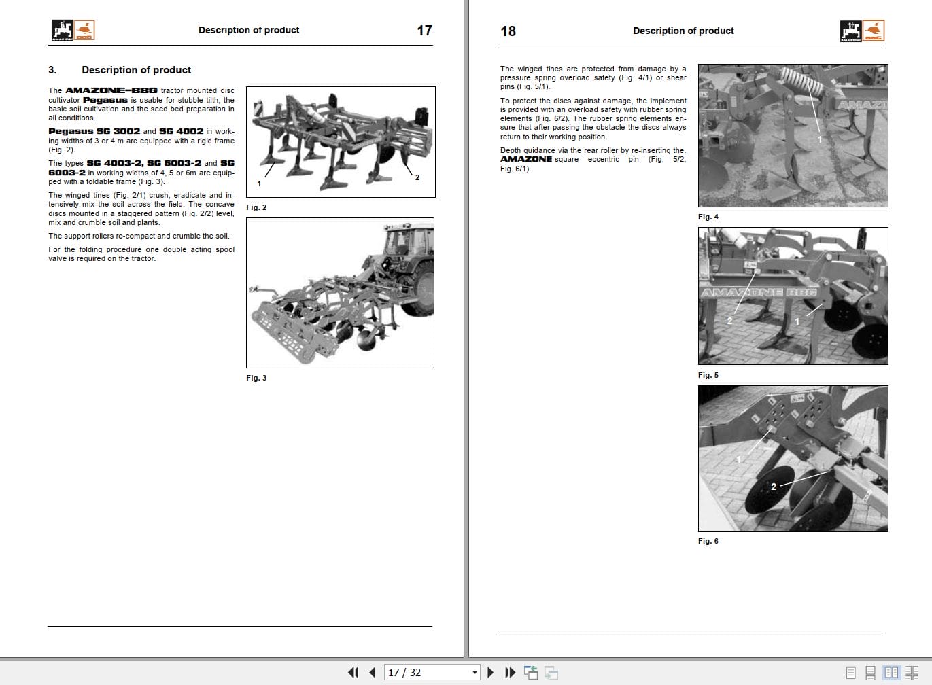Switch to single page view
The width and height of the screenshot is (932, 685).
coord(850,673)
